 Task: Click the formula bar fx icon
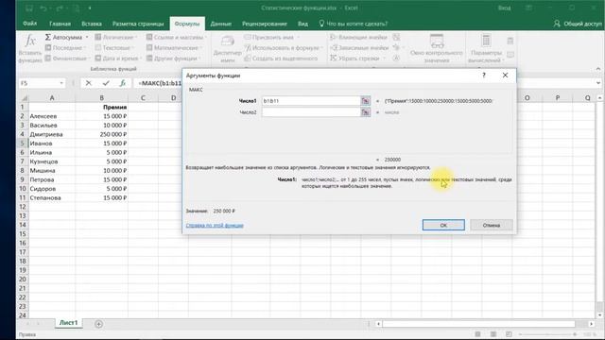(122, 83)
